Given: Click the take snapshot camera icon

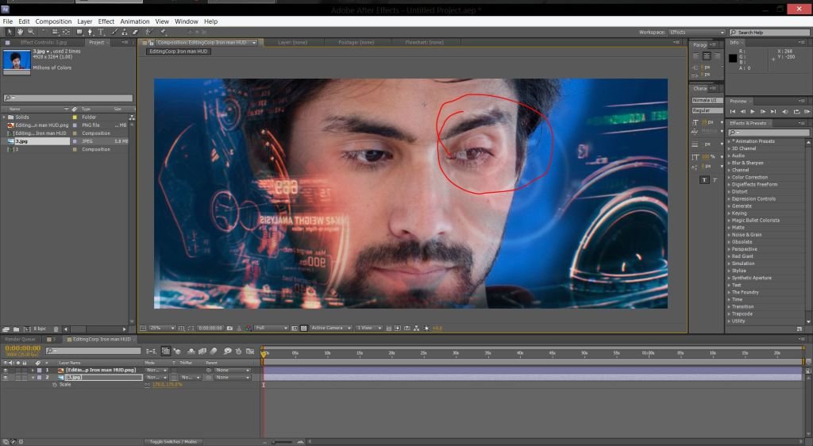Looking at the screenshot, I should [x=229, y=328].
